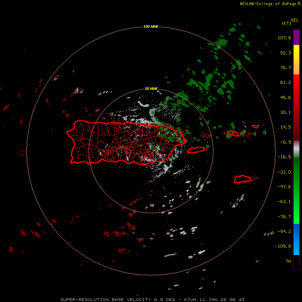Image resolution: width=302 pixels, height=302 pixels.
Task: Click the 76.7 legend value
Action: (x=286, y=67)
